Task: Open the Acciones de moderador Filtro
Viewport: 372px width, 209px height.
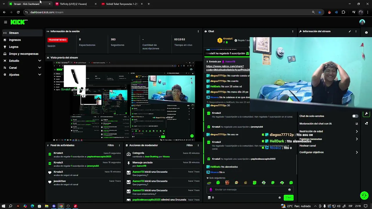Action: point(189,145)
